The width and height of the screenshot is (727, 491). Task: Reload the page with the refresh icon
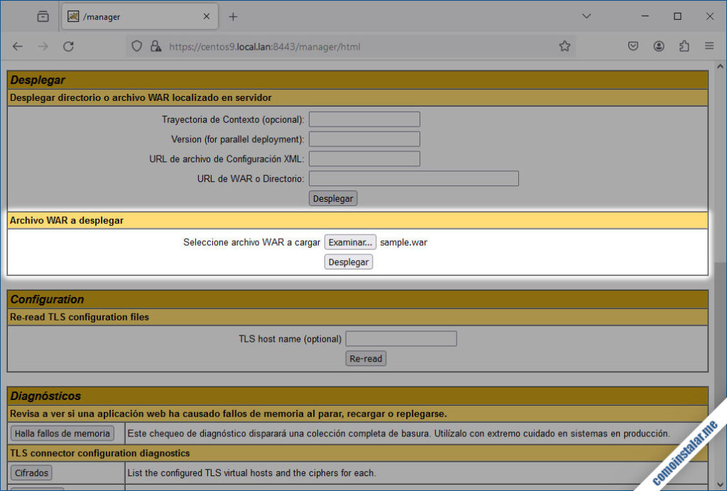point(68,46)
